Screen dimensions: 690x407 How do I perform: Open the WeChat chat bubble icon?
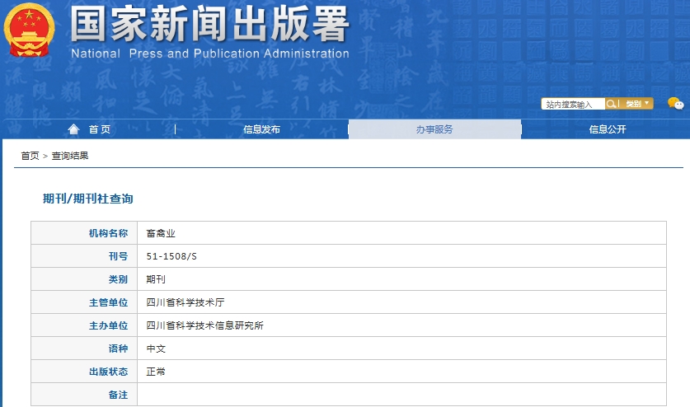tap(675, 104)
